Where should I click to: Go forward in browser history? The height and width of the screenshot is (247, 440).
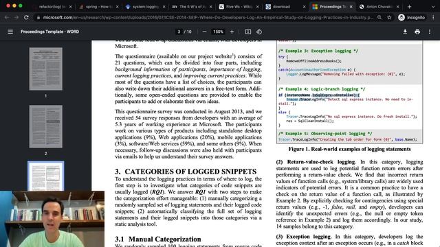point(16,17)
